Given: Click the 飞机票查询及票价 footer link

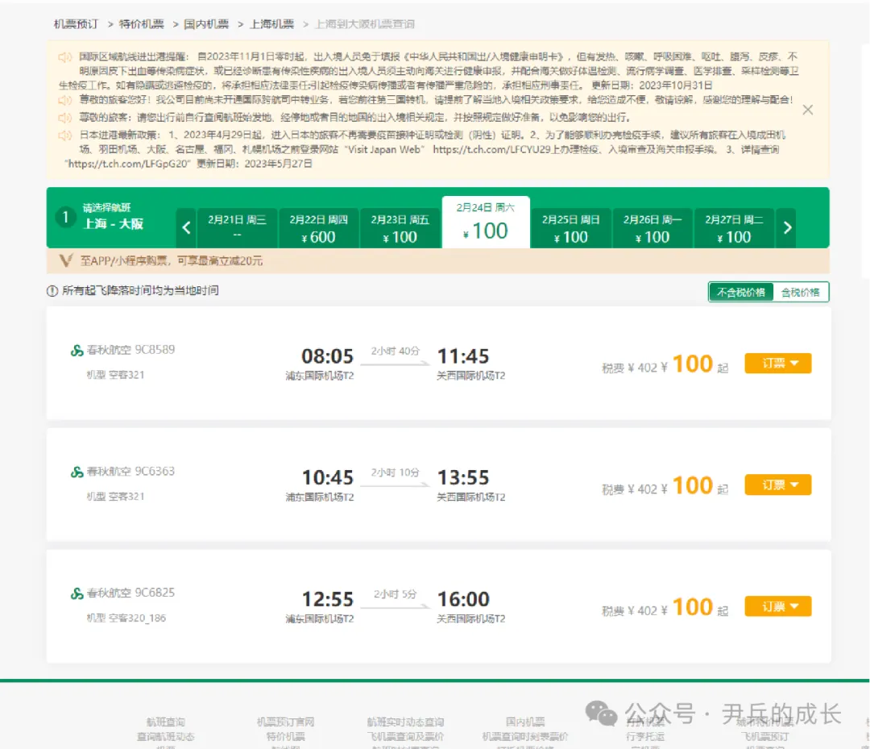Looking at the screenshot, I should pyautogui.click(x=405, y=737).
